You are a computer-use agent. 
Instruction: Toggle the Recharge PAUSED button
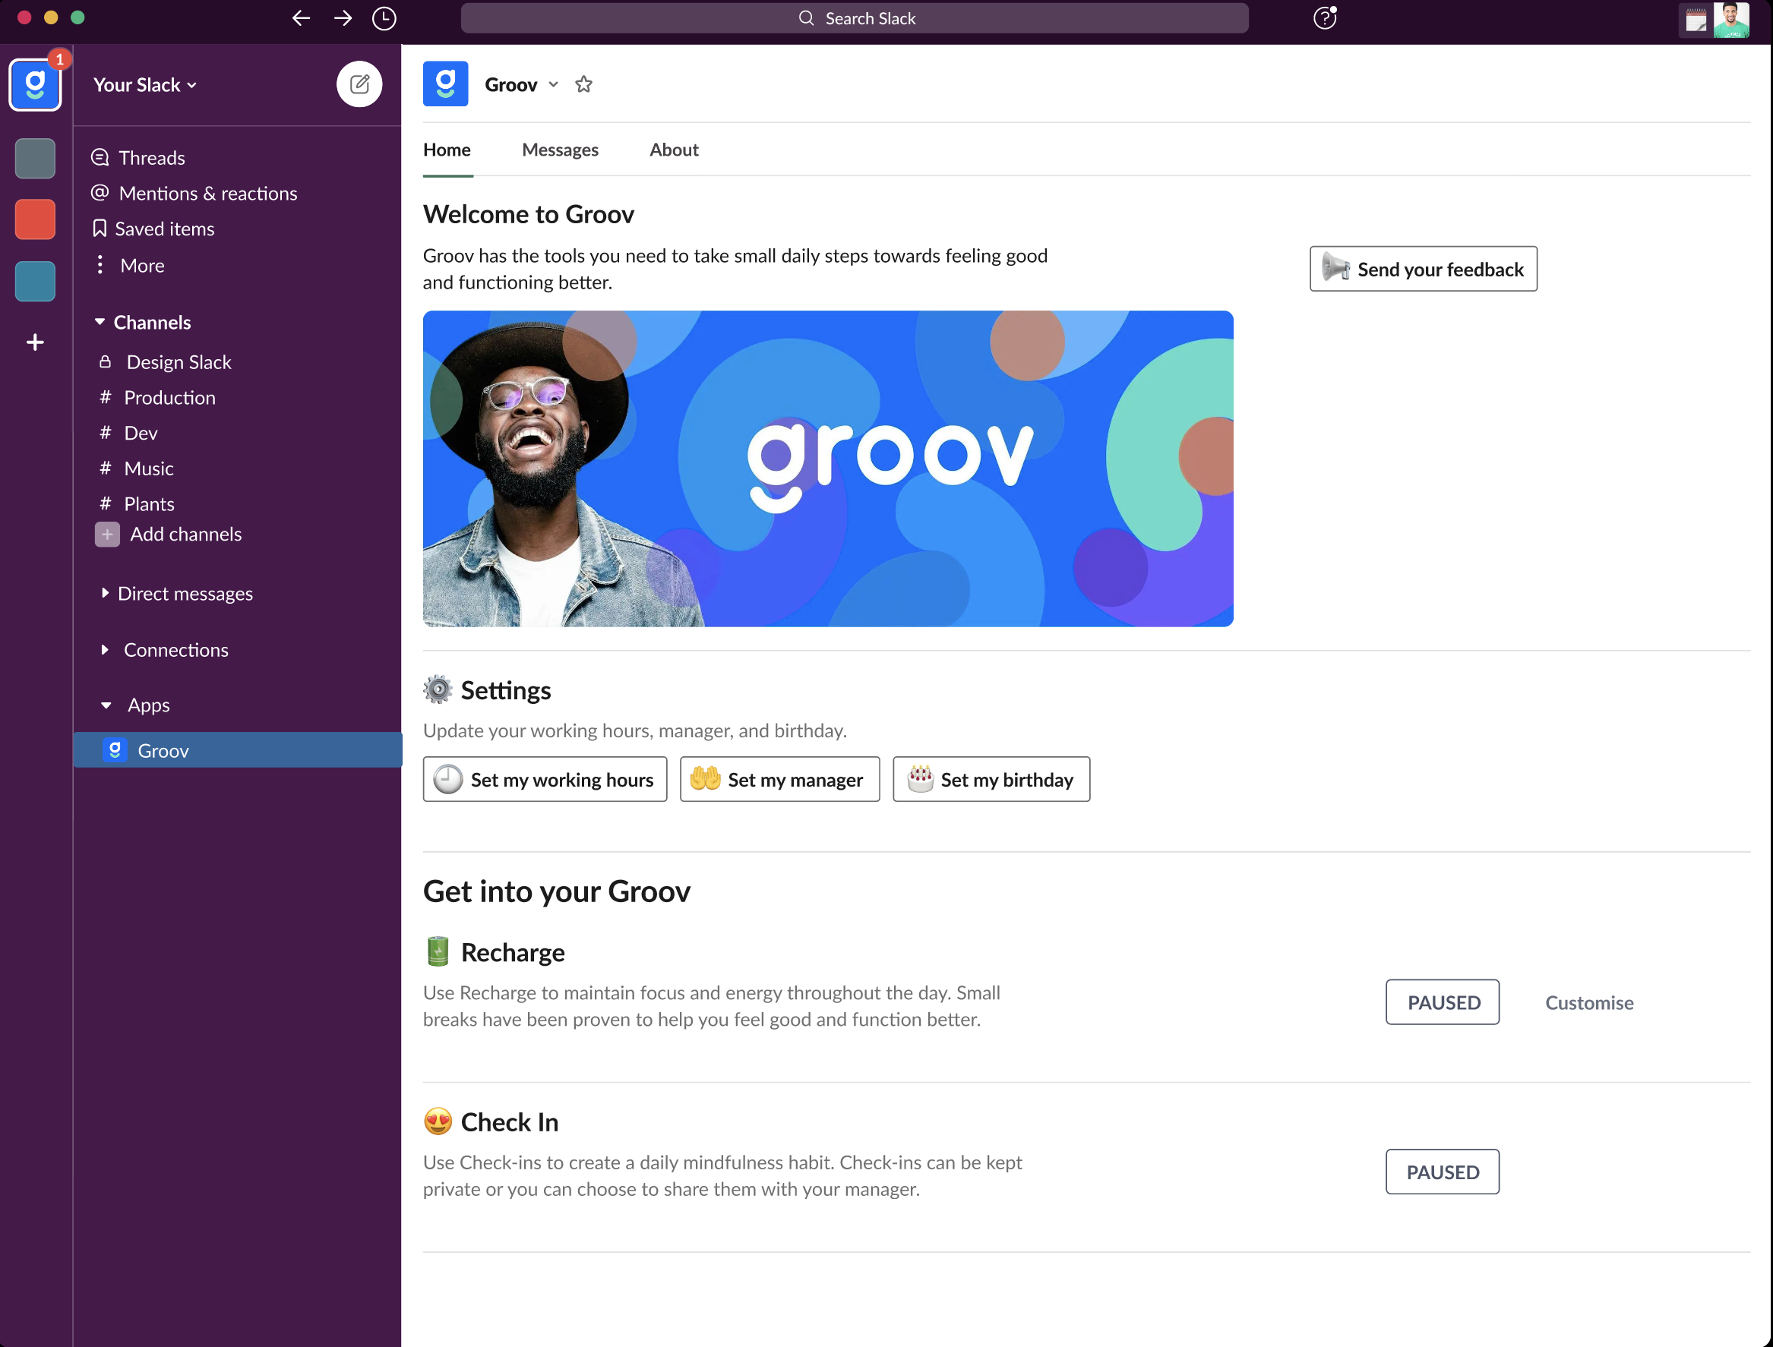click(x=1442, y=1002)
